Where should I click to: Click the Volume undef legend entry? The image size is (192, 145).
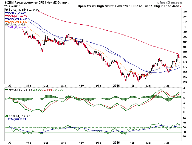pyautogui.click(x=17, y=25)
